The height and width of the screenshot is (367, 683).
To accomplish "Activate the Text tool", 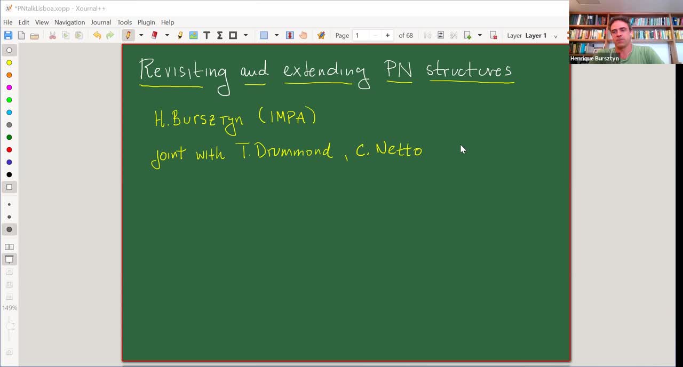I will 207,35.
